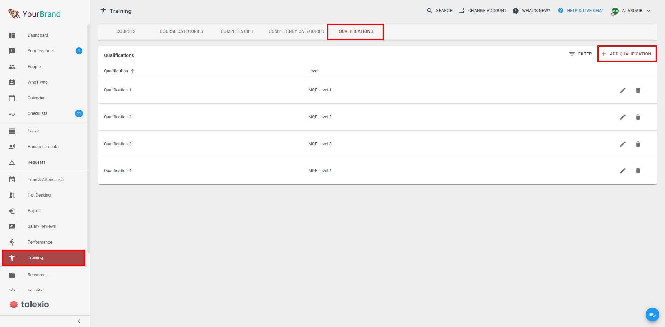Click the Qualification 1 row name
The width and height of the screenshot is (665, 327).
(x=117, y=90)
